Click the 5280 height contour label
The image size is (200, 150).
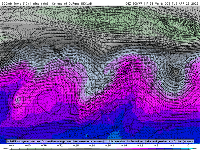(x=158, y=37)
